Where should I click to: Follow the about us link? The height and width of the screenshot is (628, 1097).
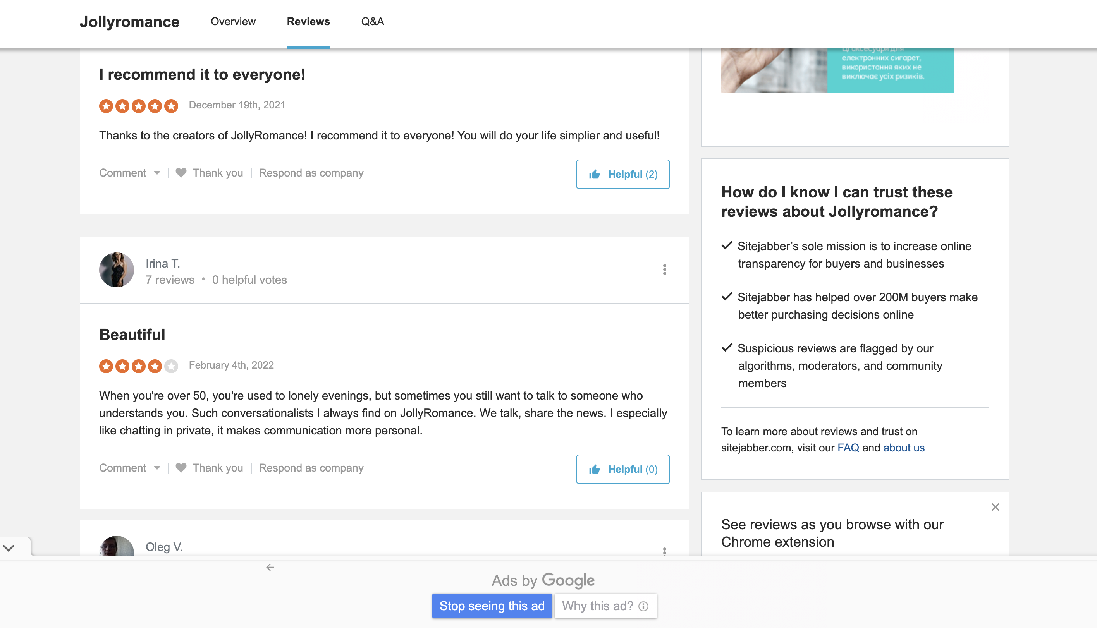tap(904, 447)
